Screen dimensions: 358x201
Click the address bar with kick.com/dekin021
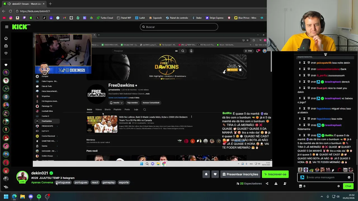(140, 11)
